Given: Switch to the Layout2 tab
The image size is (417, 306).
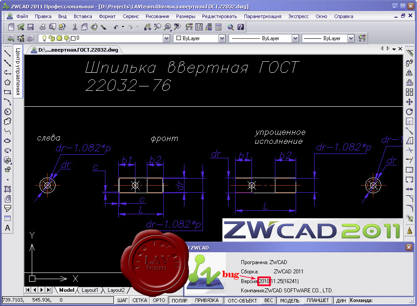Looking at the screenshot, I should click(116, 290).
